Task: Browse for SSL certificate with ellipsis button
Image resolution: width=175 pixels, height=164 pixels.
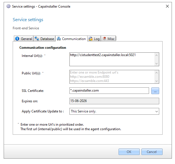Action: click(x=155, y=91)
